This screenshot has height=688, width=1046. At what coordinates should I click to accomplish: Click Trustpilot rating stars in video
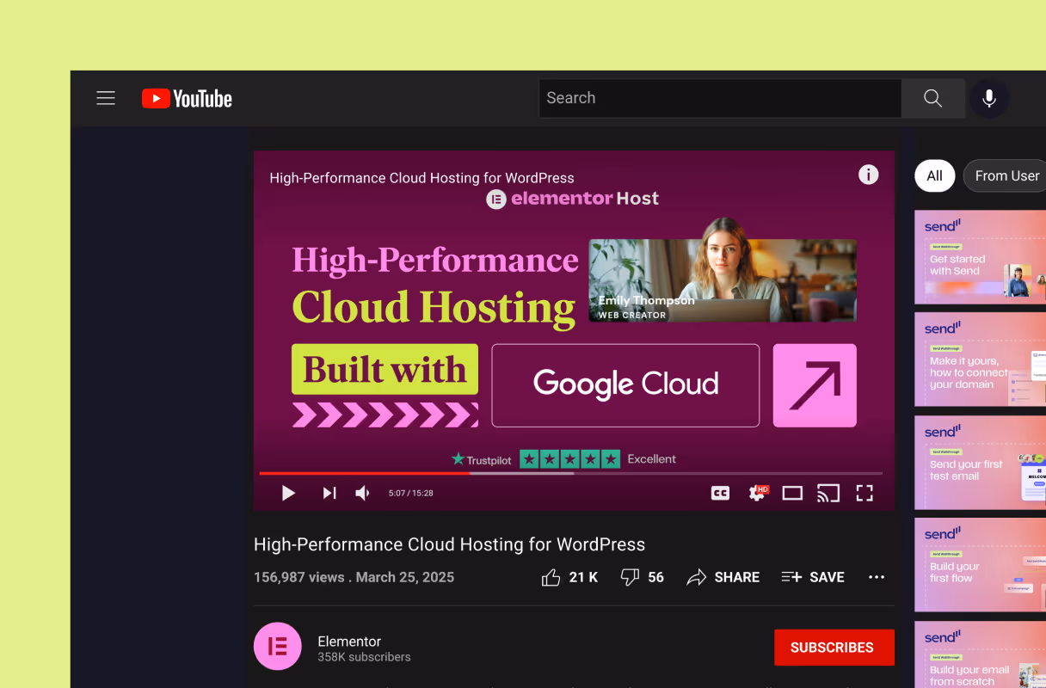coord(569,459)
